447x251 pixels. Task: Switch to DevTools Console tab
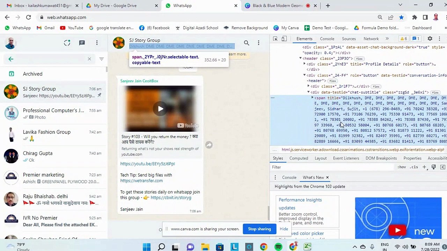(327, 39)
